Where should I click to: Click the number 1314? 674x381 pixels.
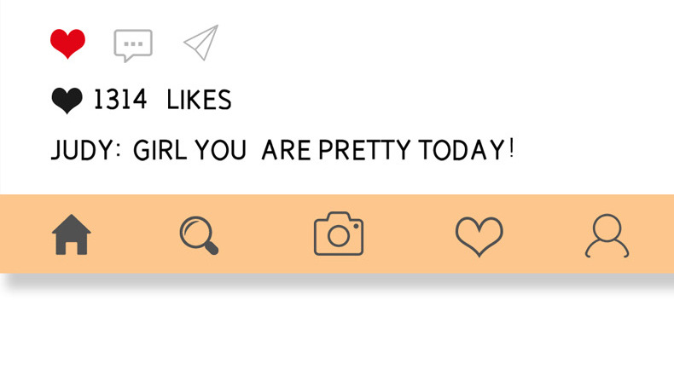pyautogui.click(x=119, y=101)
